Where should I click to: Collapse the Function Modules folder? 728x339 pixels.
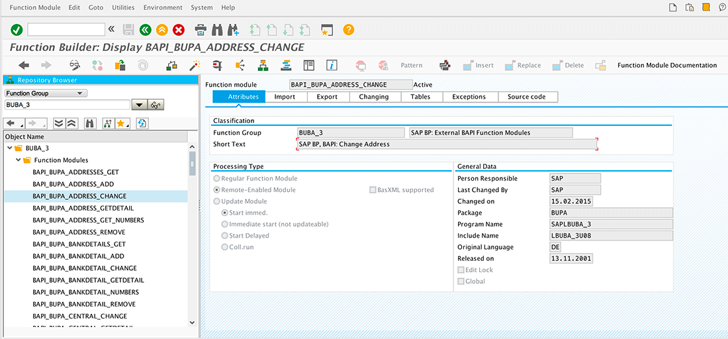click(x=19, y=160)
